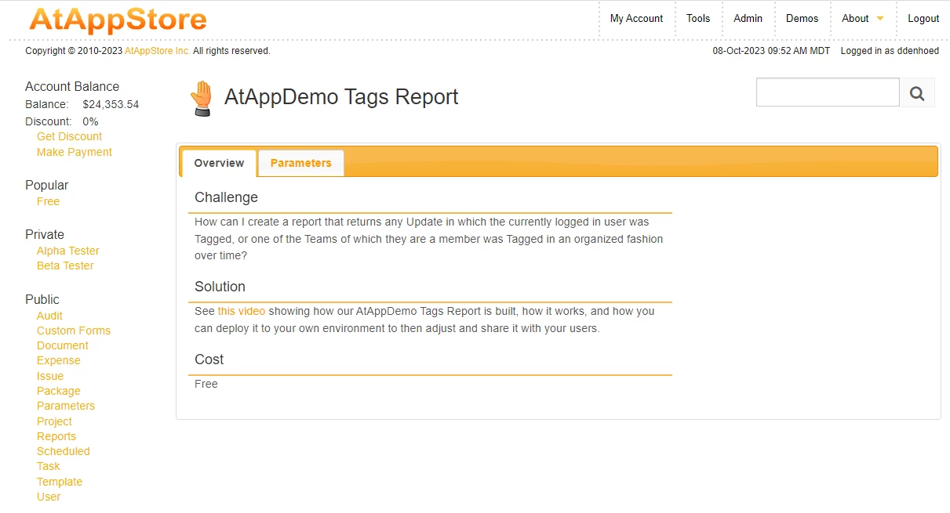Open the Admin menu
This screenshot has height=513, width=950.
tap(748, 19)
